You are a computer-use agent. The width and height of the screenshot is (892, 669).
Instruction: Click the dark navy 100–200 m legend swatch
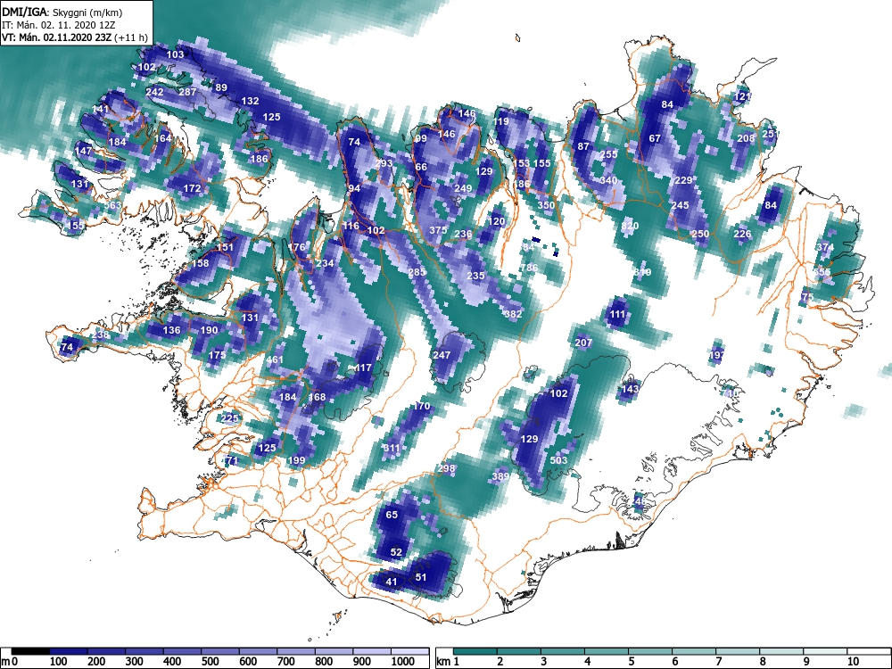(69, 651)
